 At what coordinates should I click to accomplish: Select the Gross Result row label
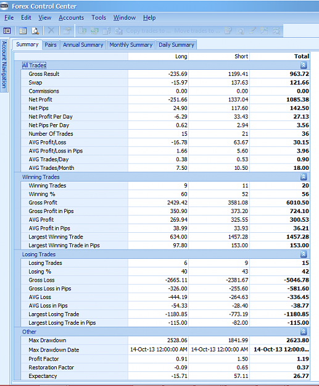click(x=44, y=74)
